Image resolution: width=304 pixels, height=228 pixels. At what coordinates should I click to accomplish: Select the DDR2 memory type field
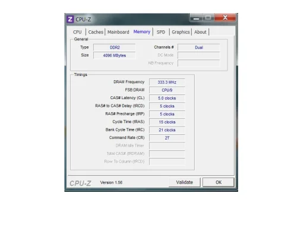tap(115, 47)
